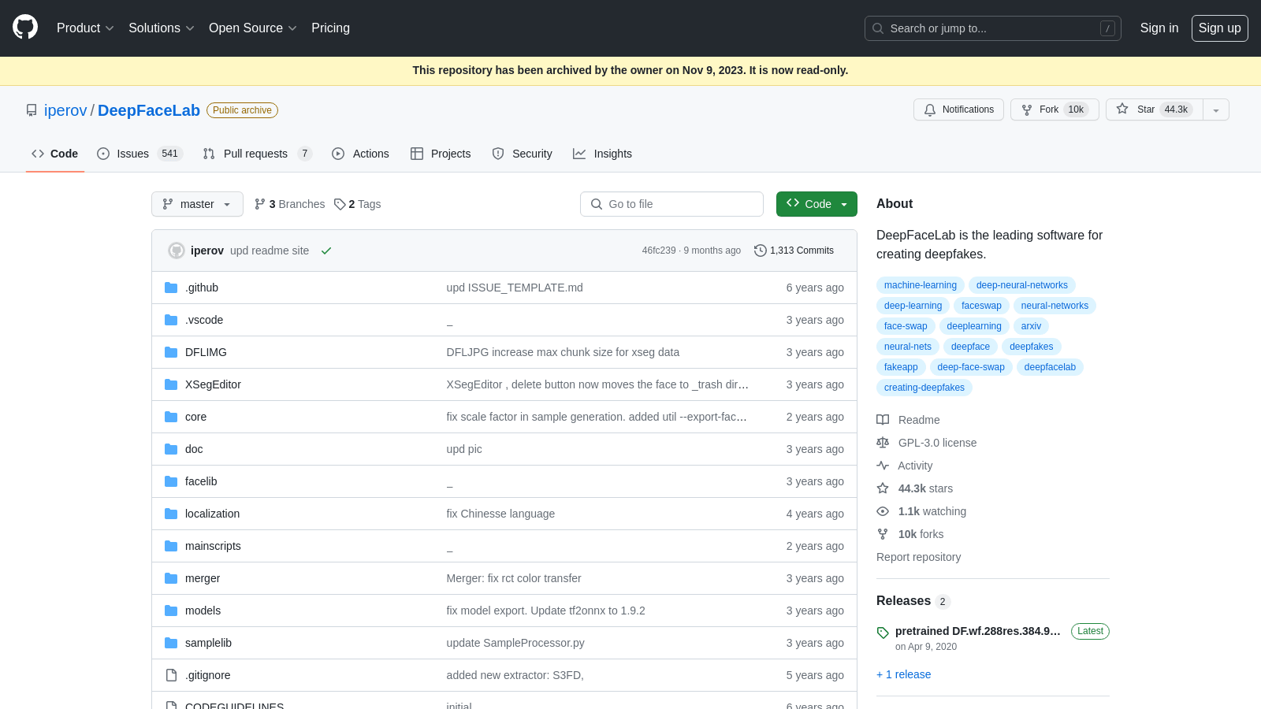Click the Sign up button
Viewport: 1261px width, 709px height.
coord(1220,28)
